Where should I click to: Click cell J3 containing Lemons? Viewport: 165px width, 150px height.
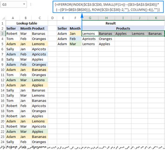click(x=140, y=34)
